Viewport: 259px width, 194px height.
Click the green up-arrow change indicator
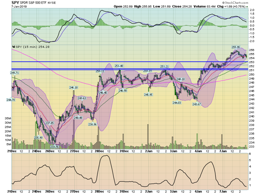247,7
